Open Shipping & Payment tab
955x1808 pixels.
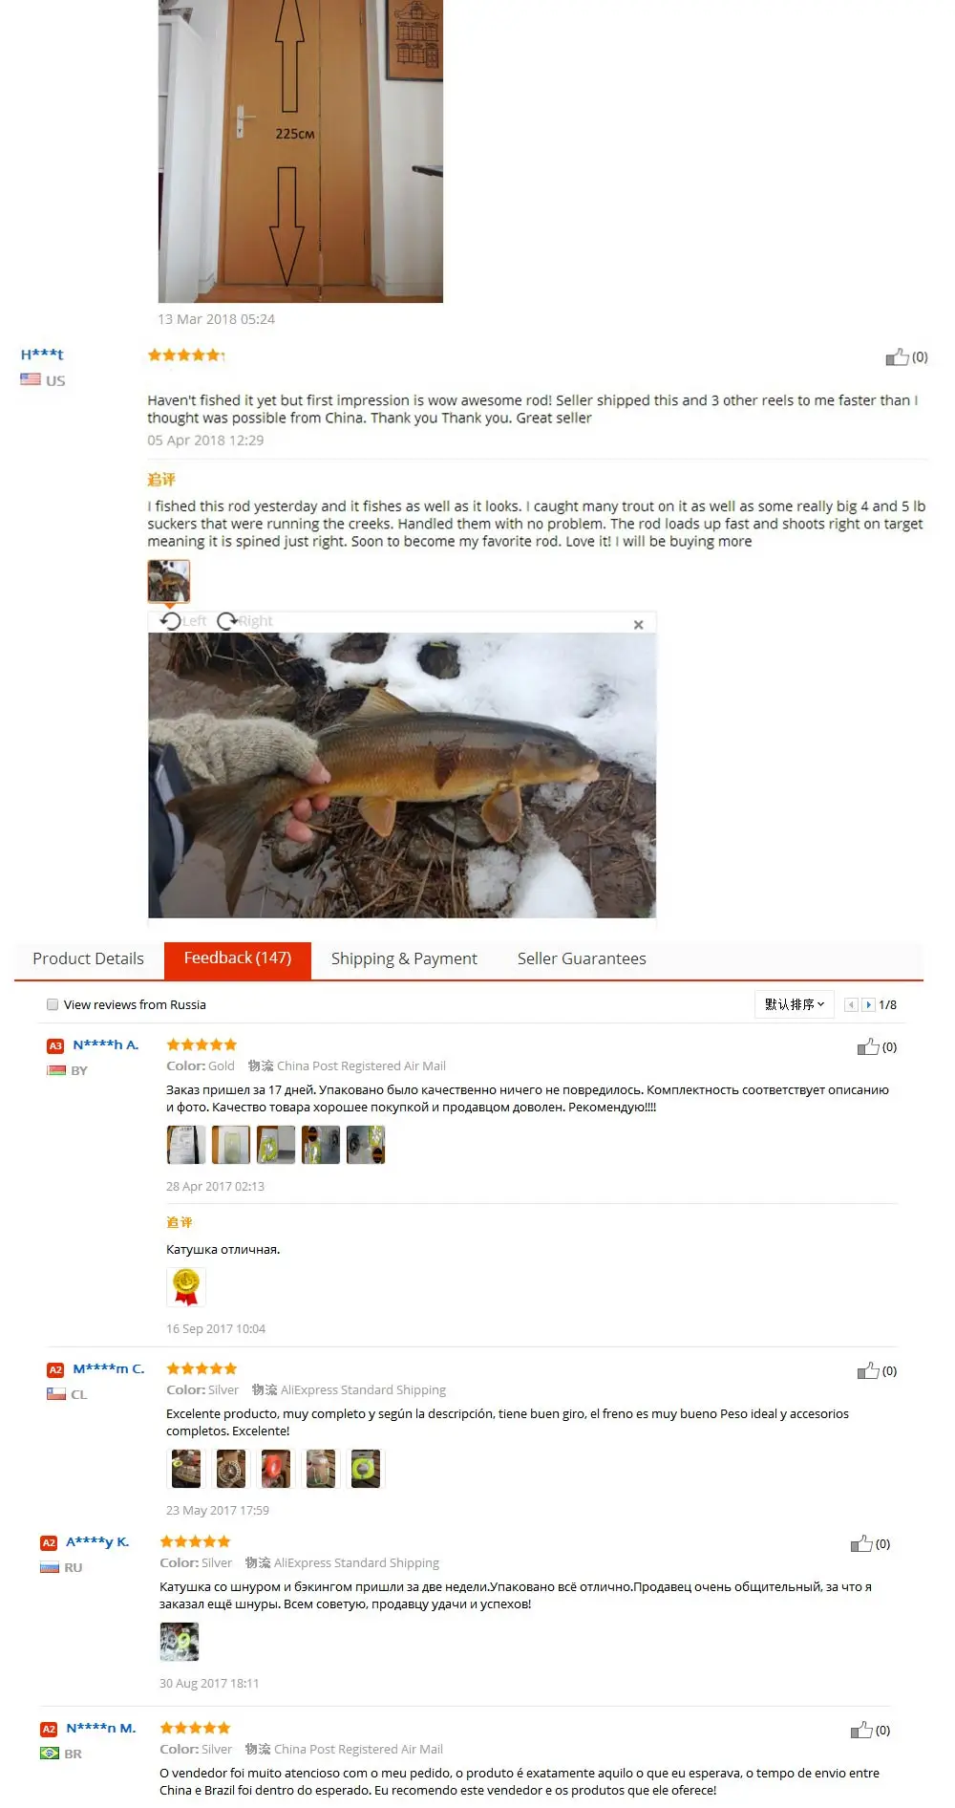click(x=404, y=958)
